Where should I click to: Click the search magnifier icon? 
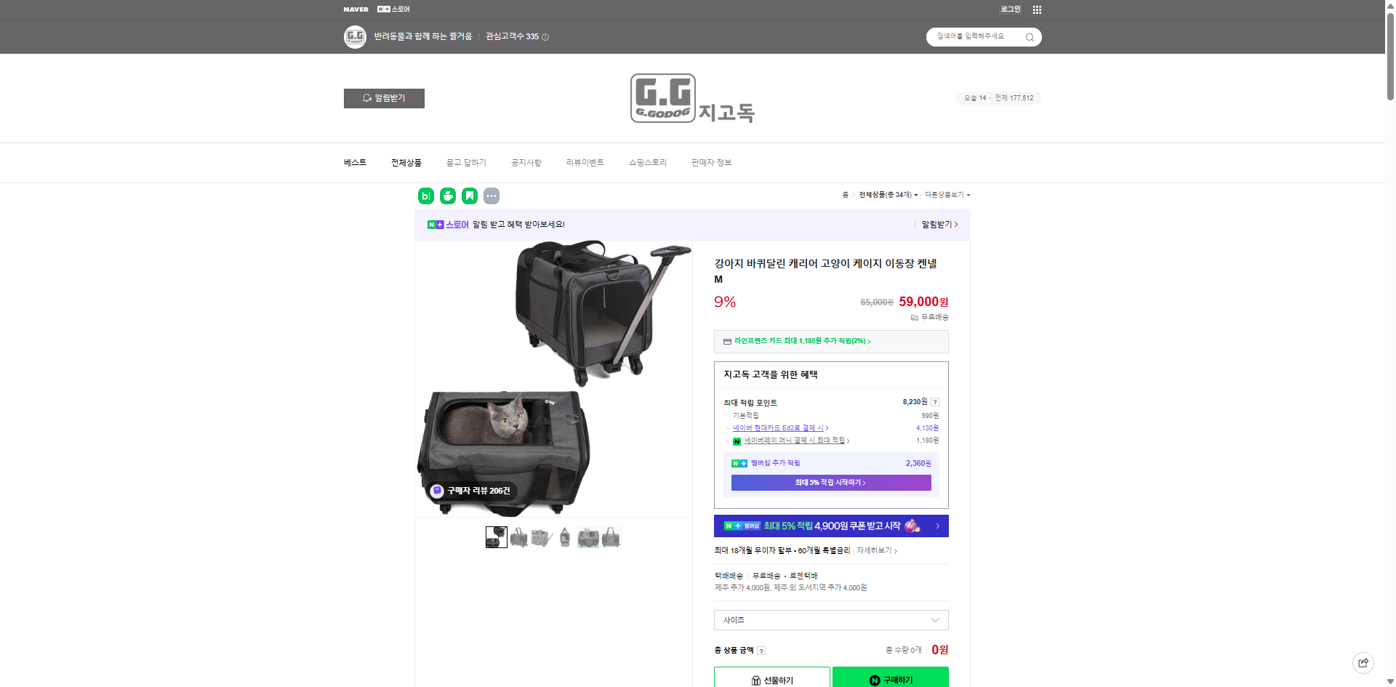pos(1030,36)
